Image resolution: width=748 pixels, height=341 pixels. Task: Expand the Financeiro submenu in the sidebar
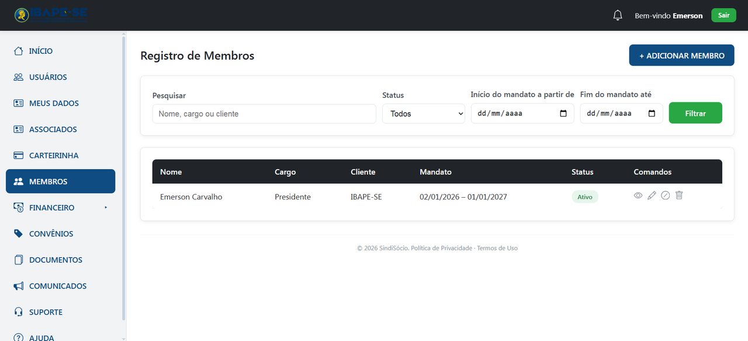click(106, 208)
